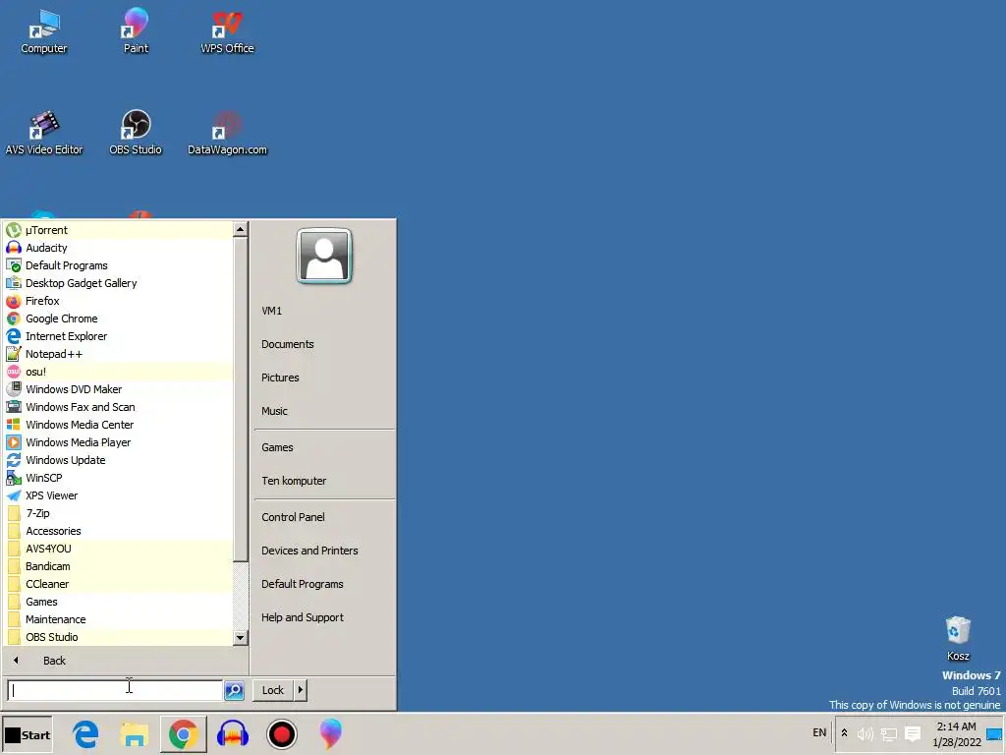Open Desktop Gadget Gallery entry
The width and height of the screenshot is (1006, 755).
pyautogui.click(x=119, y=283)
